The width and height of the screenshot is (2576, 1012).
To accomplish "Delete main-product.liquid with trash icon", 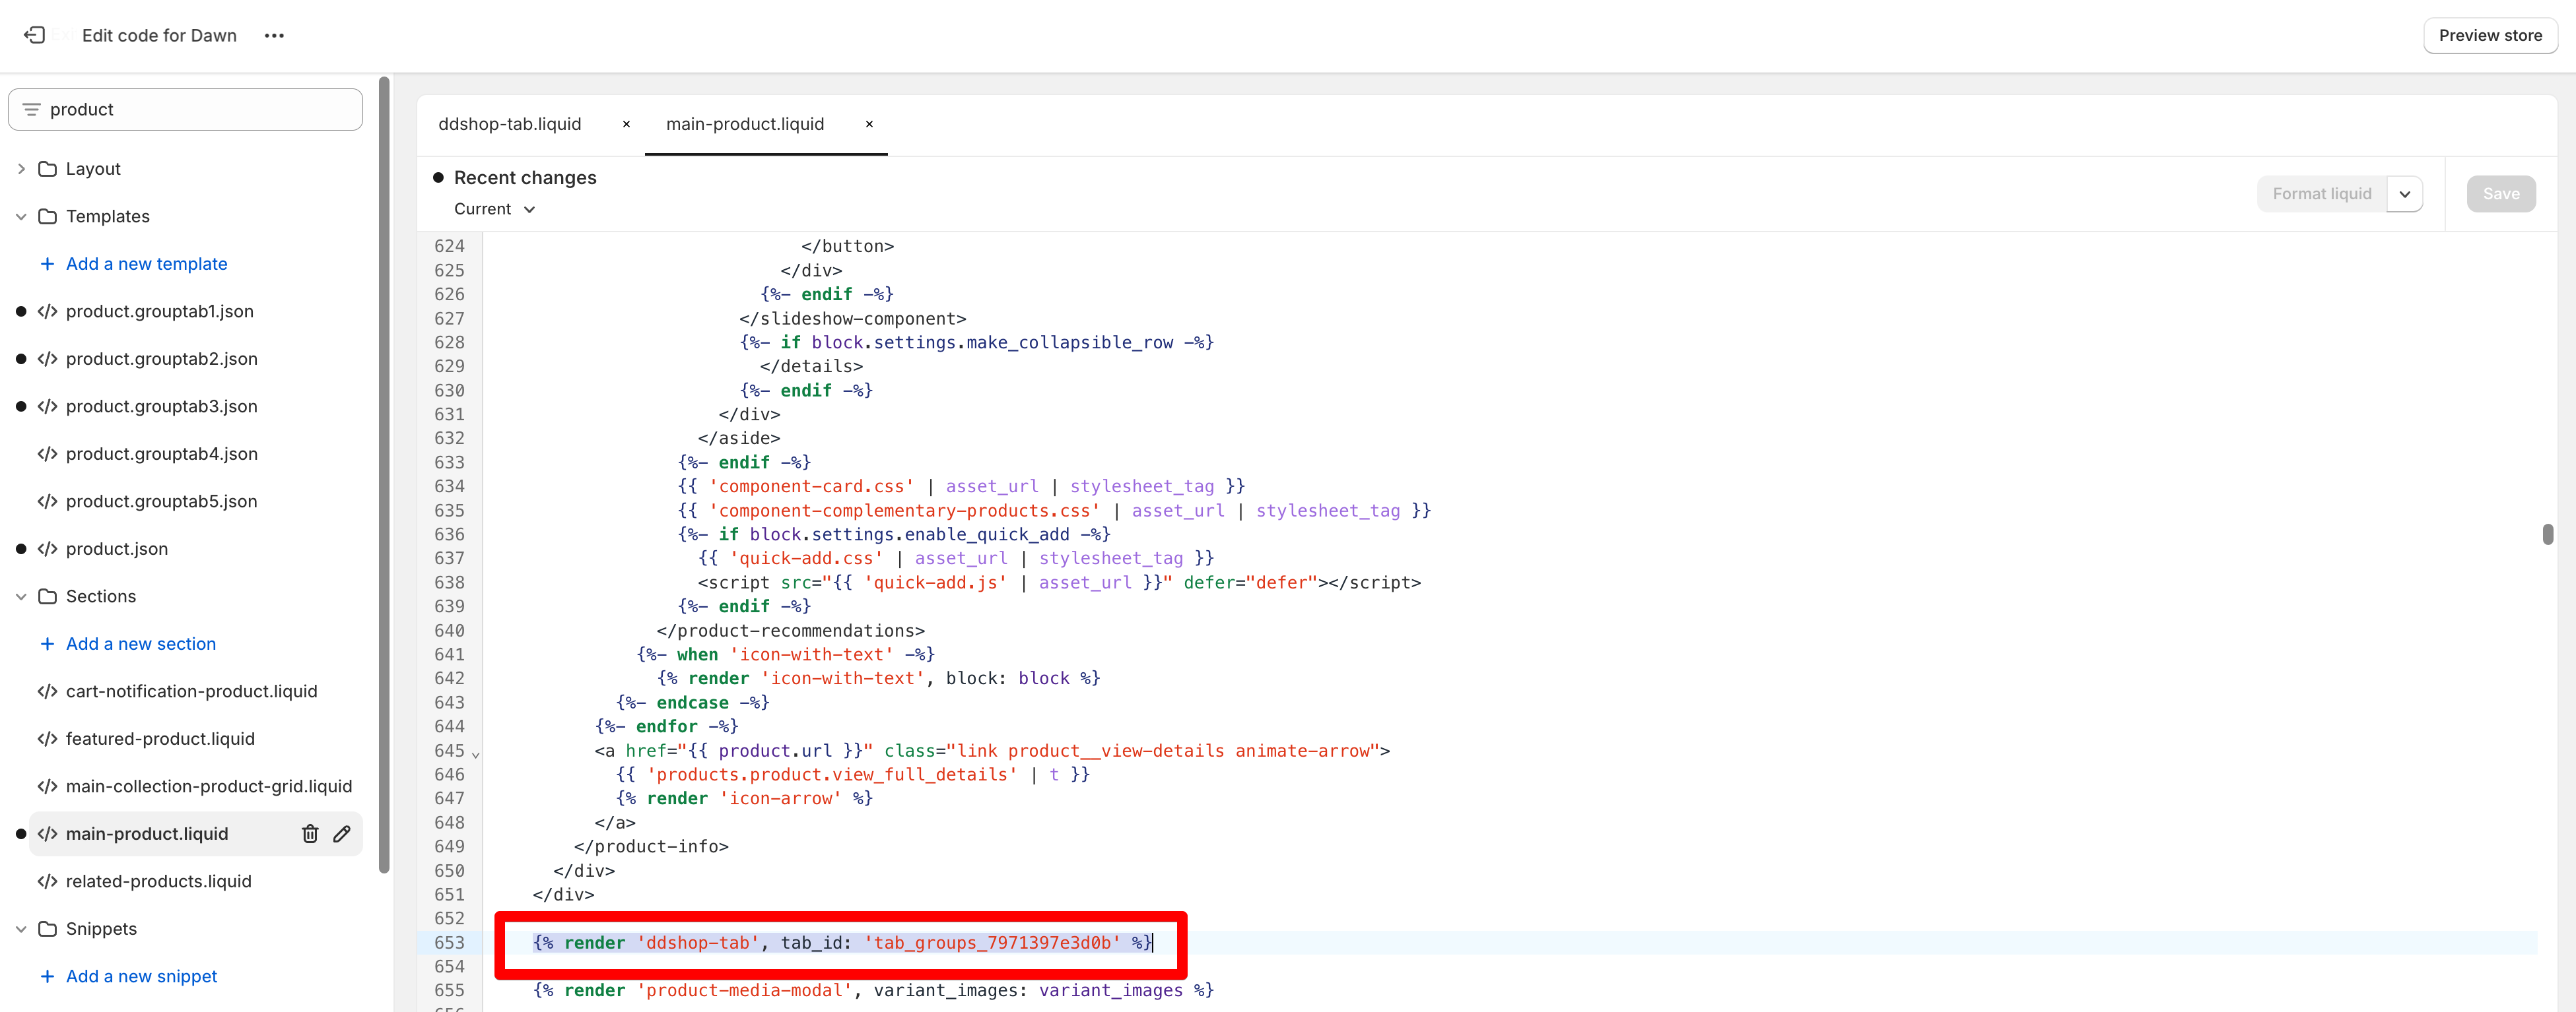I will tap(310, 834).
